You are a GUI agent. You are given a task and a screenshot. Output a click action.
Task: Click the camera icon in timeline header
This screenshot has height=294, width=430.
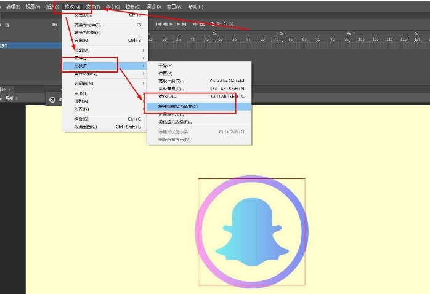pyautogui.click(x=55, y=25)
